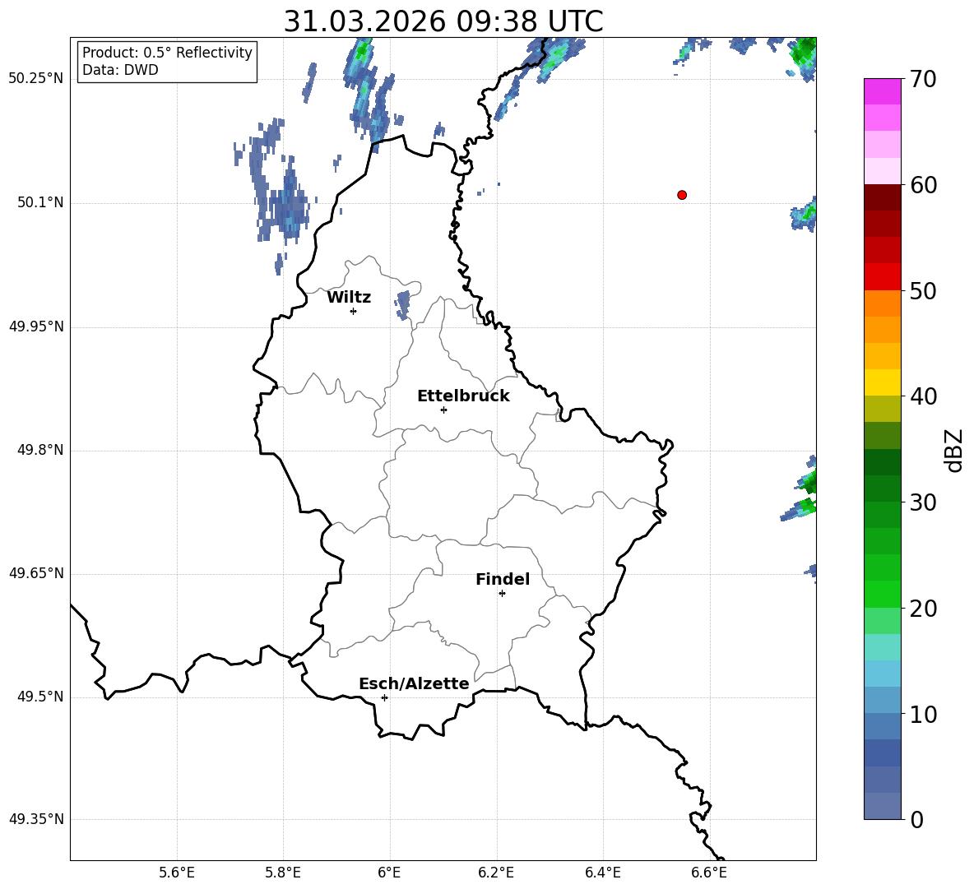Viewport: 974px width, 889px height.
Task: Click the colorbar tick label 60
Action: pos(924,185)
